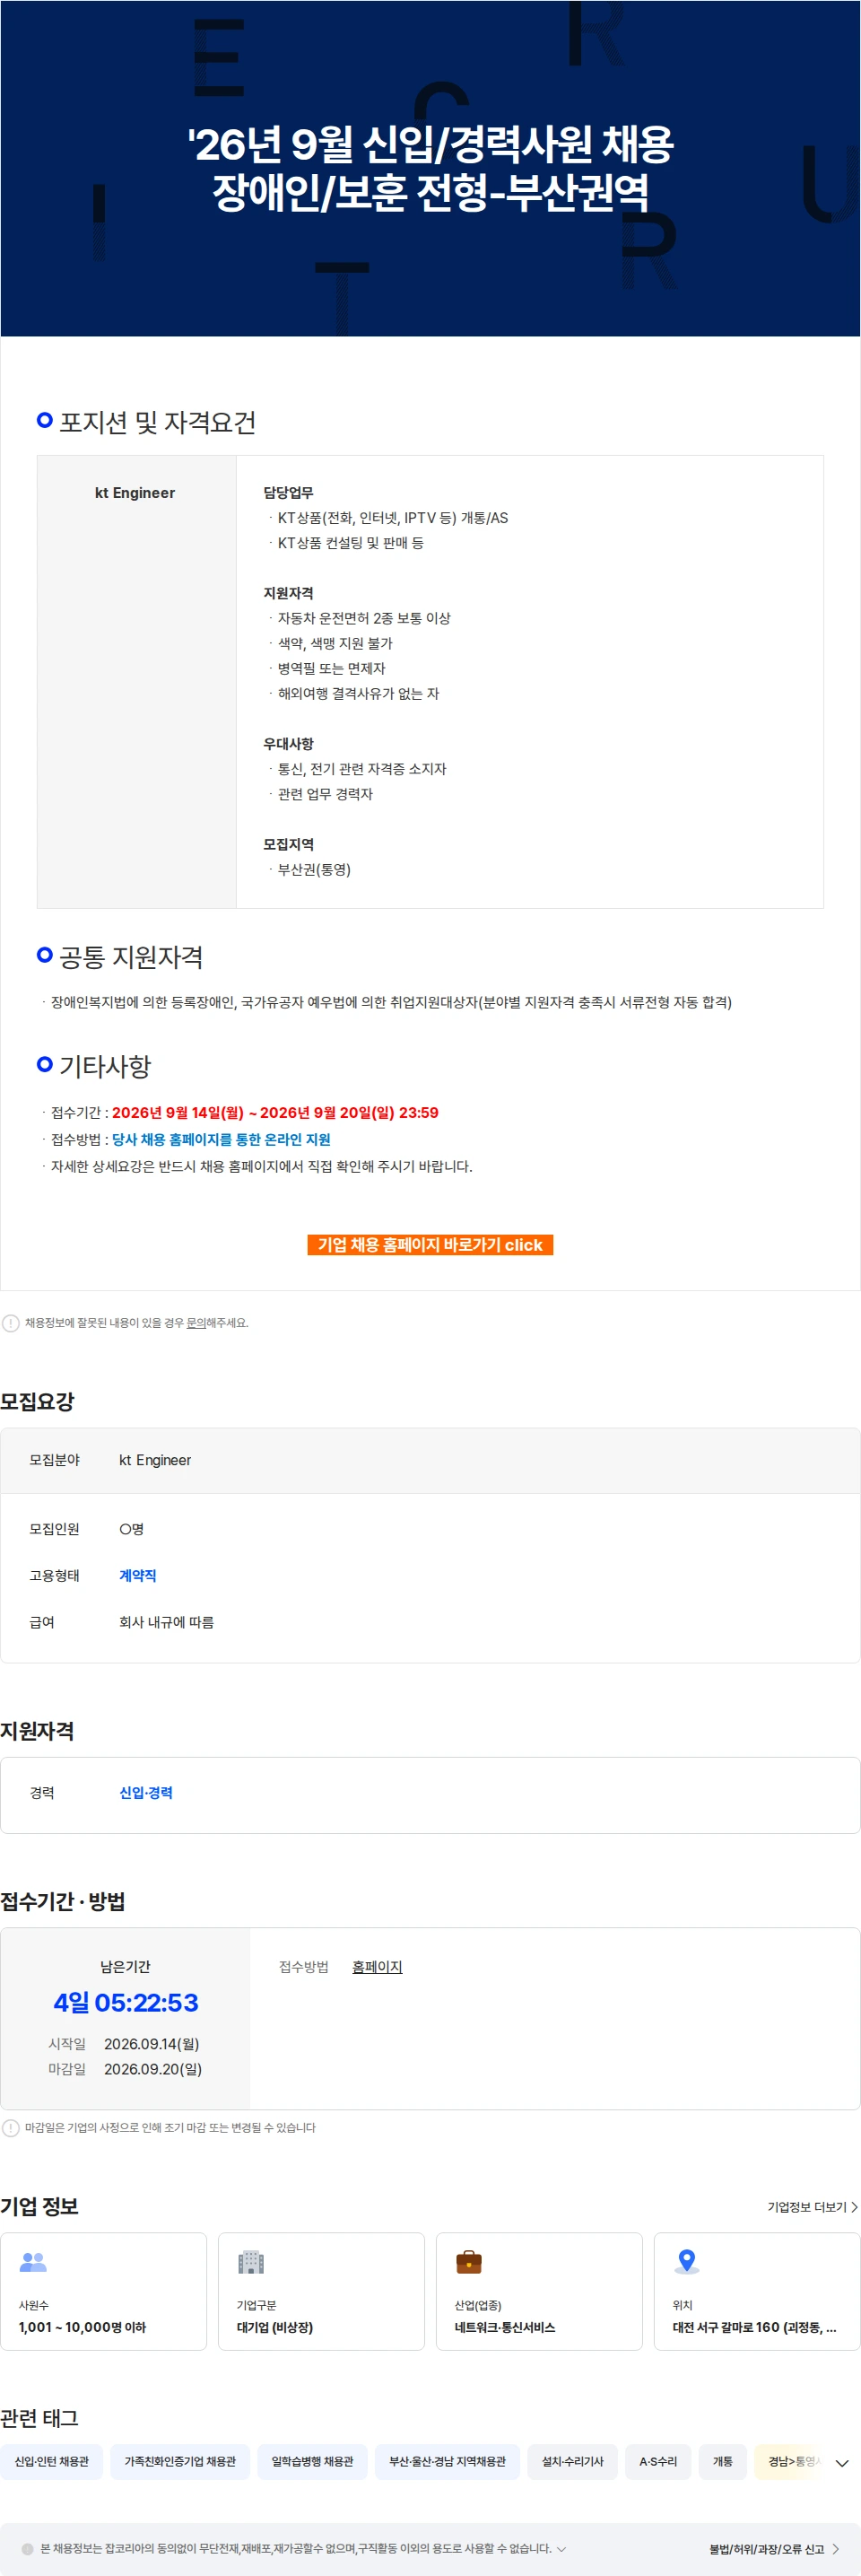Select the 설치·수리기사 tag
Viewport: 861px width, 2576px height.
[573, 2461]
